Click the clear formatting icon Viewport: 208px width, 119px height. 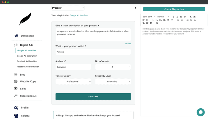pyautogui.click(x=157, y=23)
